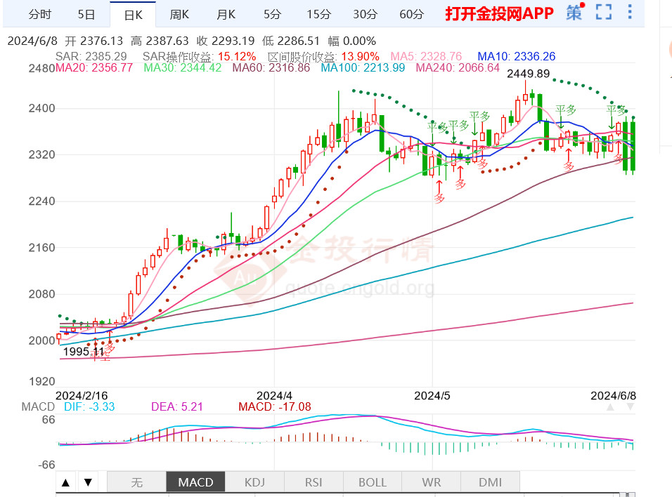Viewport: 672px width, 497px height.
Task: Switch to the 5日 five-day view
Action: [86, 14]
